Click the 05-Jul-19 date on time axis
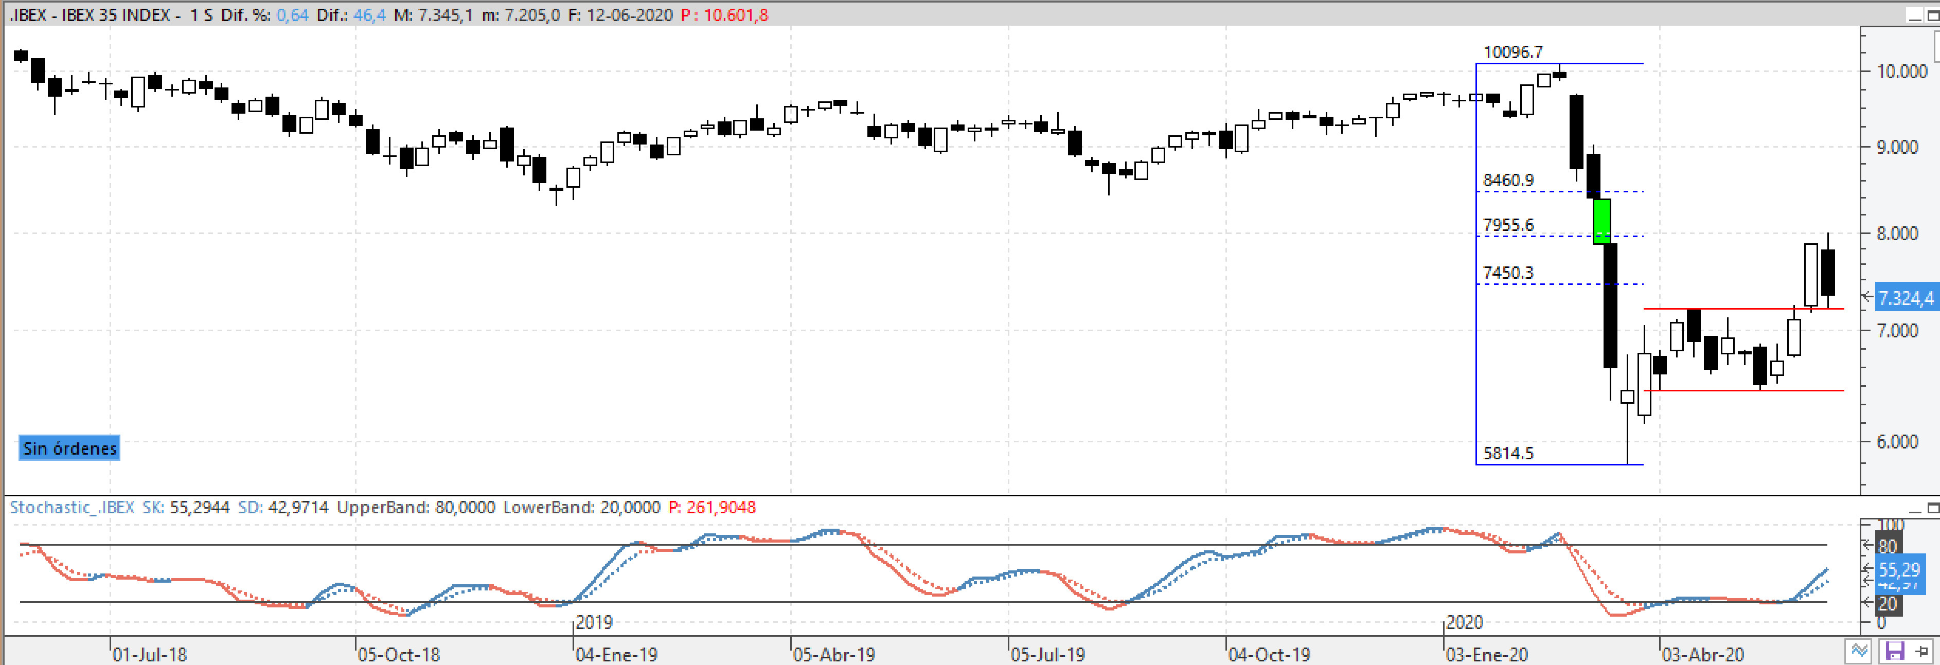Screen dimensions: 1940x665 pos(1047,654)
